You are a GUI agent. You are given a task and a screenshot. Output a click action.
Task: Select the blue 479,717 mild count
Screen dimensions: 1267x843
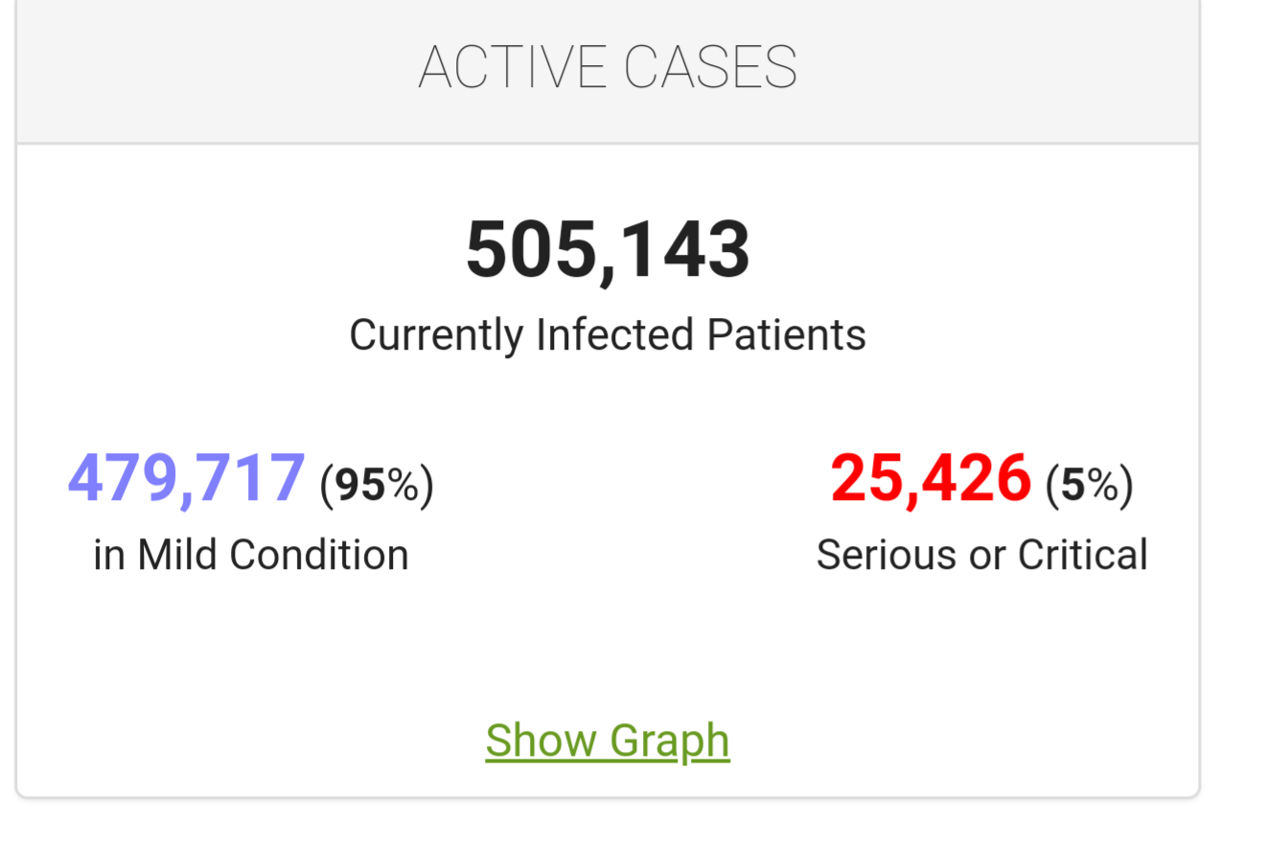tap(187, 478)
